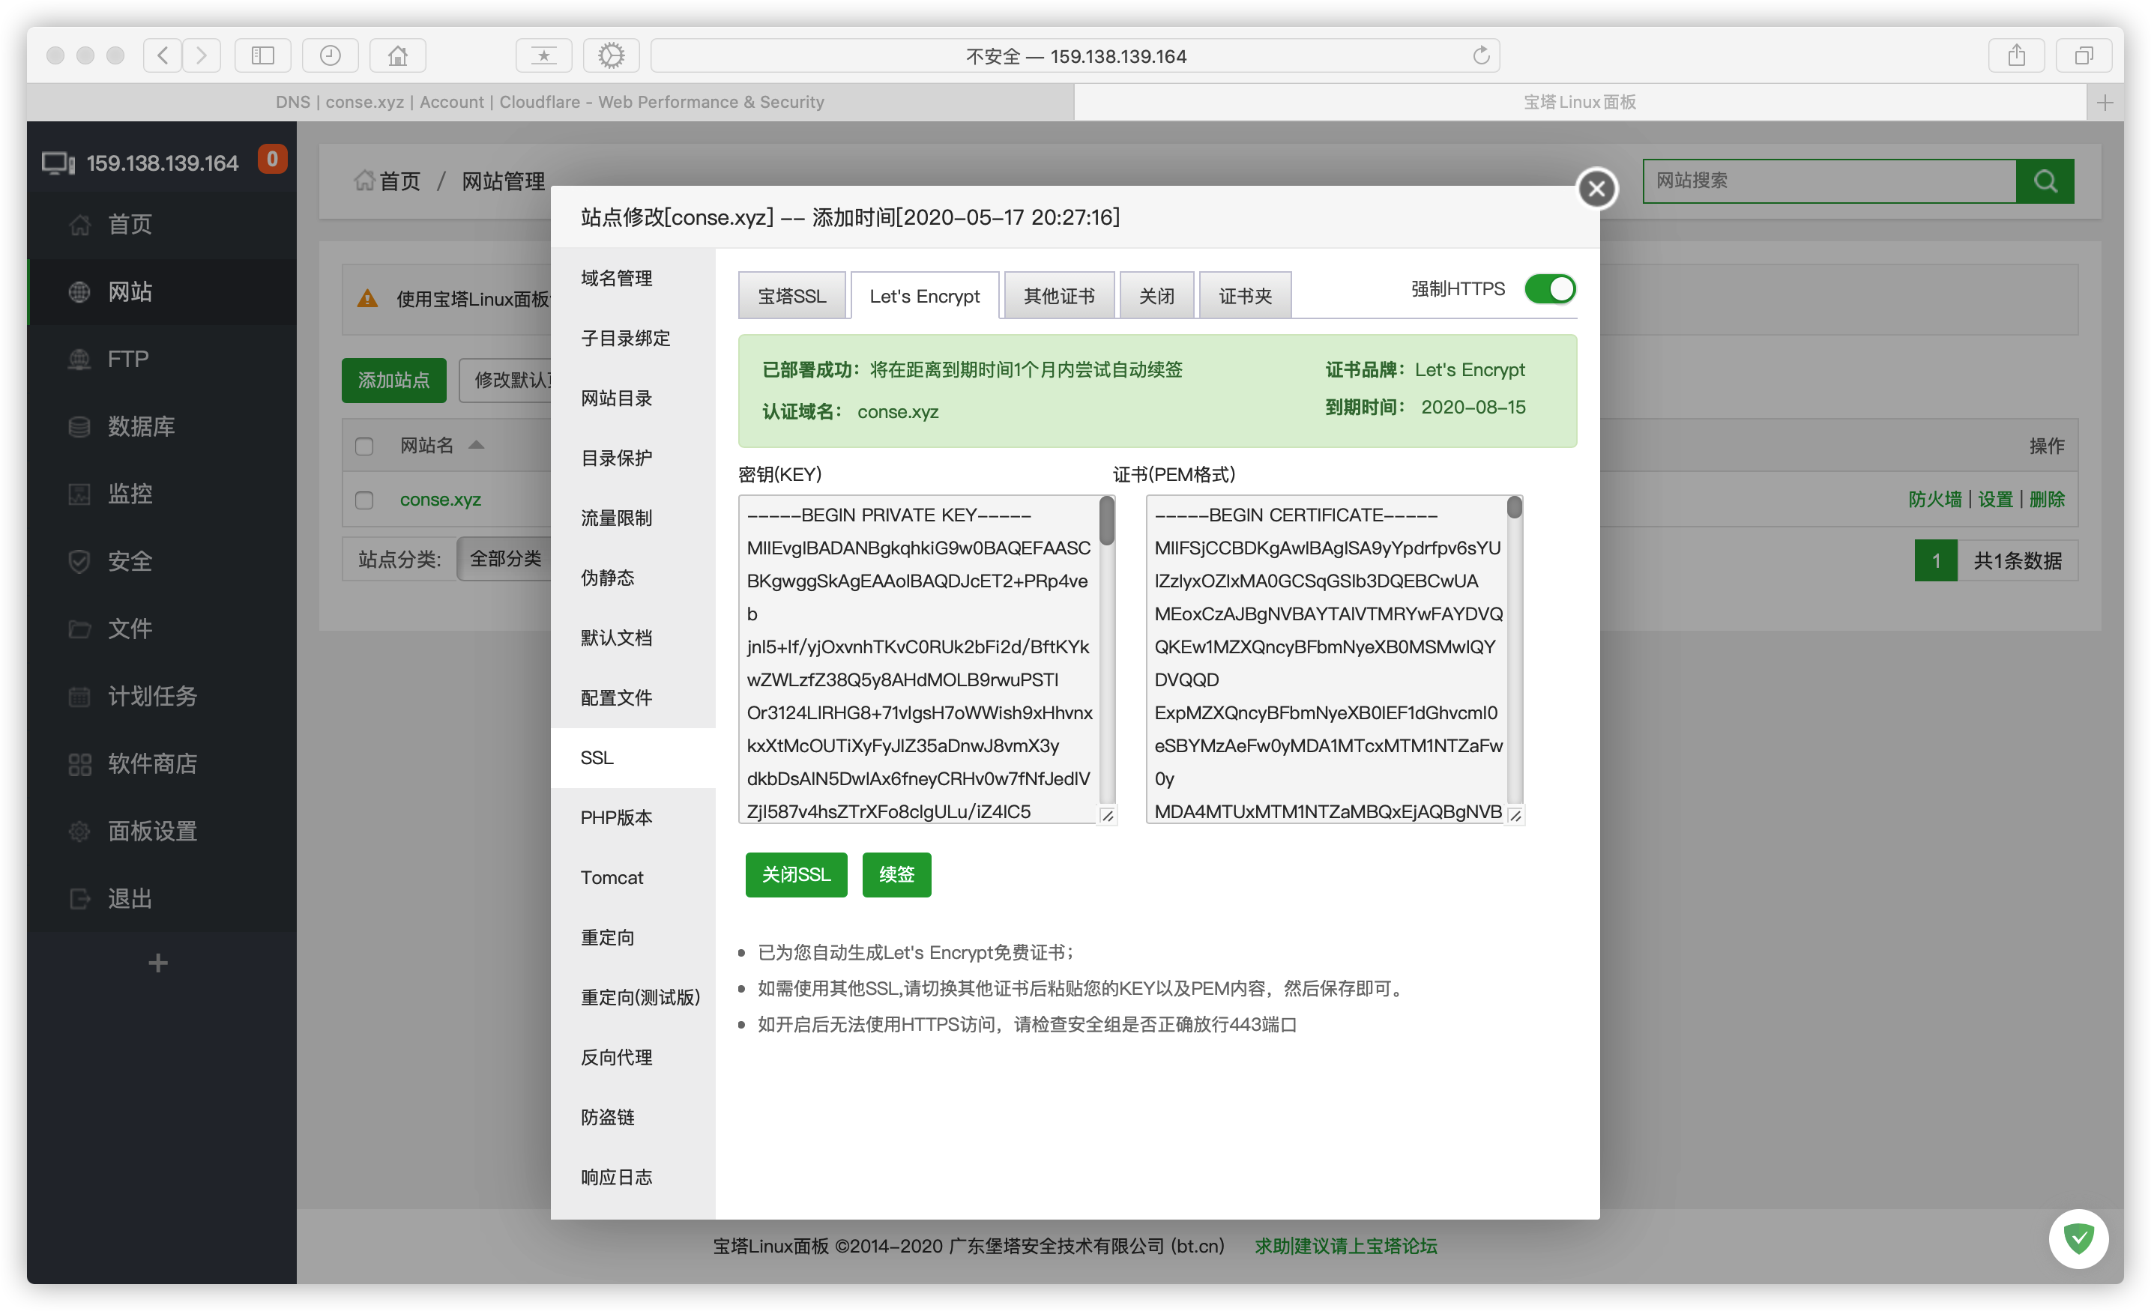
Task: Switch to the 关闭 tab
Action: click(x=1156, y=296)
